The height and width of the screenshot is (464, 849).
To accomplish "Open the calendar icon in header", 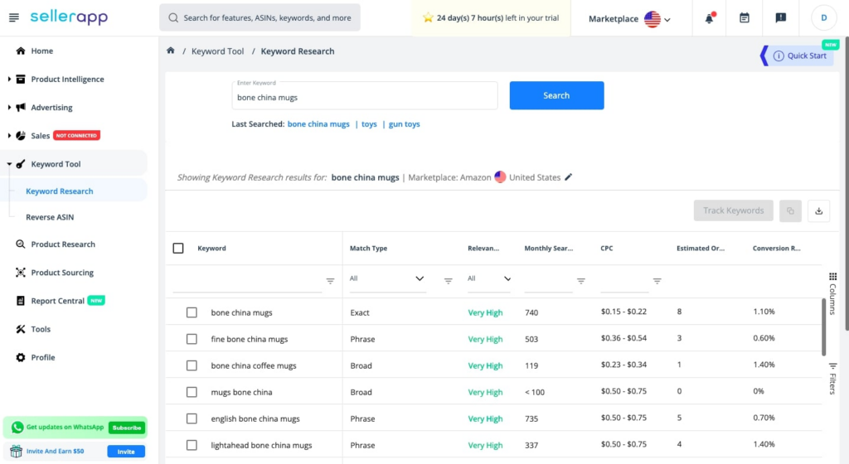I will click(x=745, y=18).
